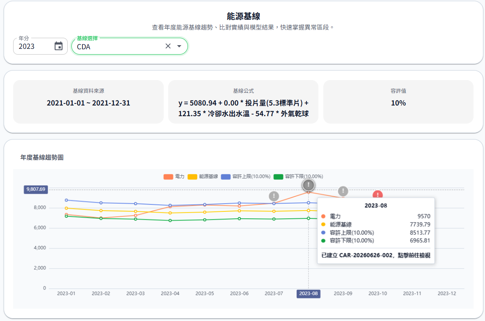Screen dimensions: 485x321
Task: Toggle the 容許下限(10.00%) legend series
Action: tap(298, 177)
